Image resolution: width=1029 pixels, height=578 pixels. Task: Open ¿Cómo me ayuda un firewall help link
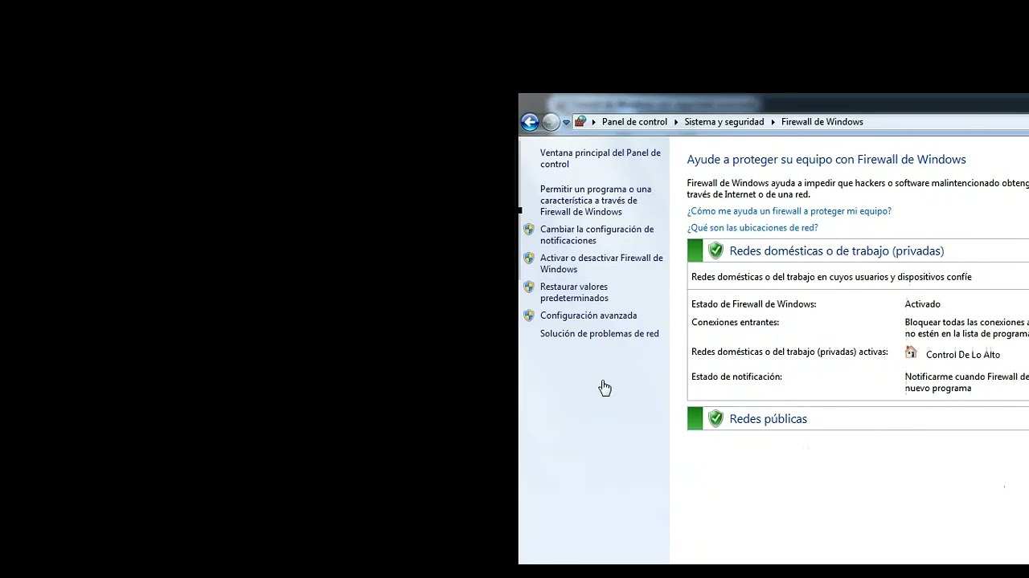(x=789, y=211)
